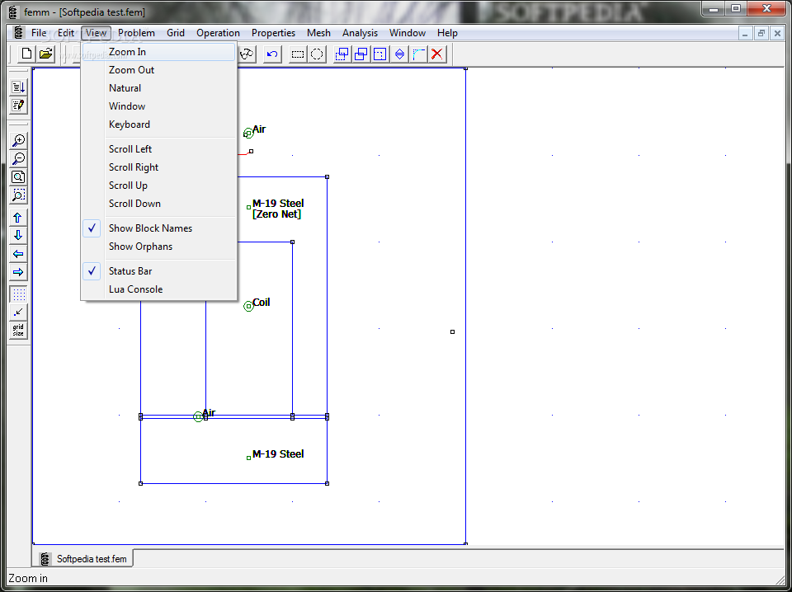Click the Coil block label

click(262, 303)
